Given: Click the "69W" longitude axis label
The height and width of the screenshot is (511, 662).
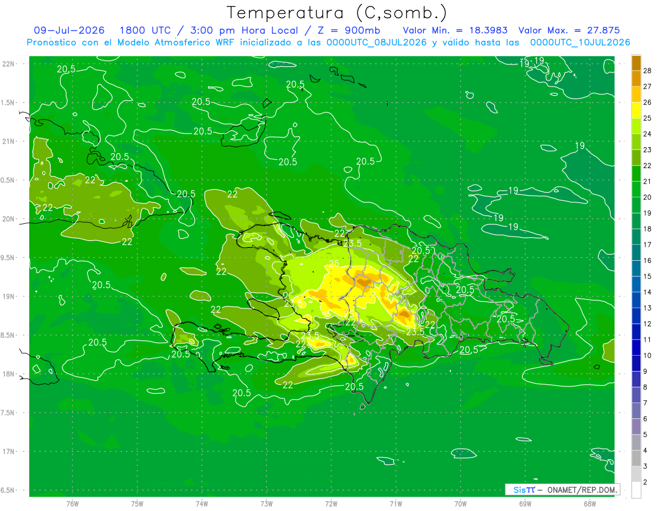Looking at the screenshot, I should (x=525, y=503).
